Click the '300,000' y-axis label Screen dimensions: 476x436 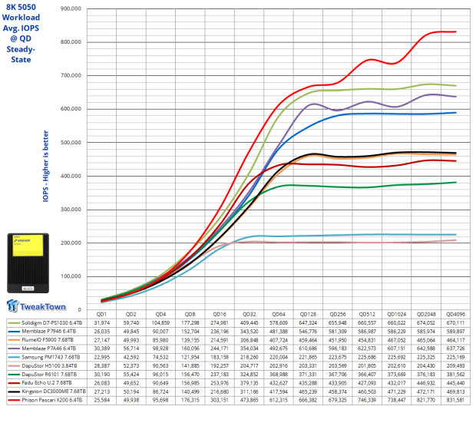pos(71,210)
